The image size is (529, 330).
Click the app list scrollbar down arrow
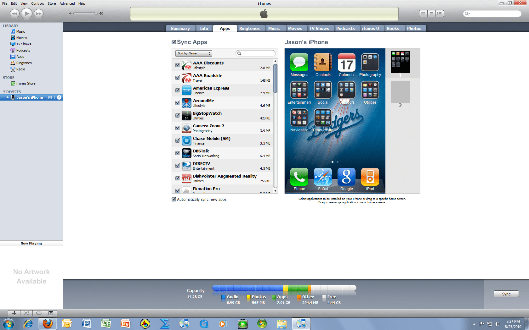(x=275, y=191)
